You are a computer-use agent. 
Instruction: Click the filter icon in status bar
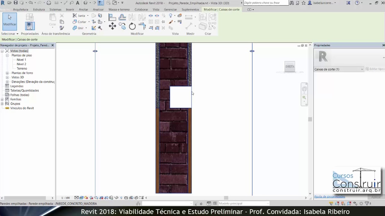coord(367,203)
